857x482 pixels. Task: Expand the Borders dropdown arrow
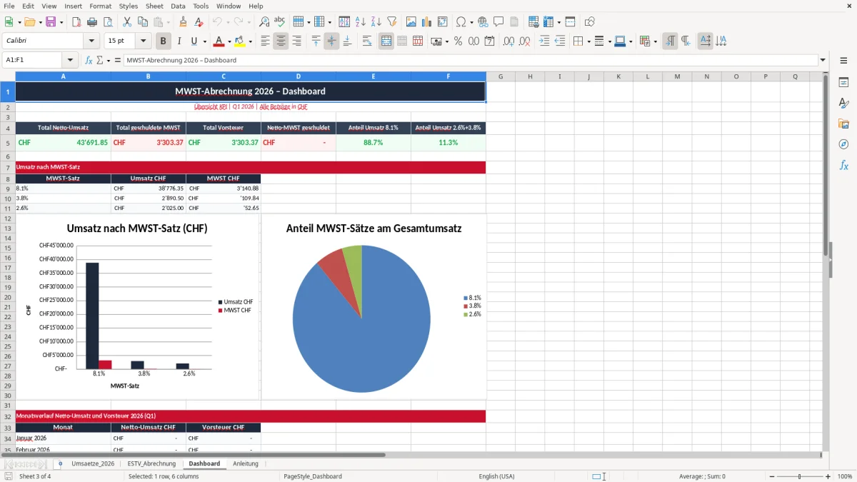pyautogui.click(x=588, y=41)
